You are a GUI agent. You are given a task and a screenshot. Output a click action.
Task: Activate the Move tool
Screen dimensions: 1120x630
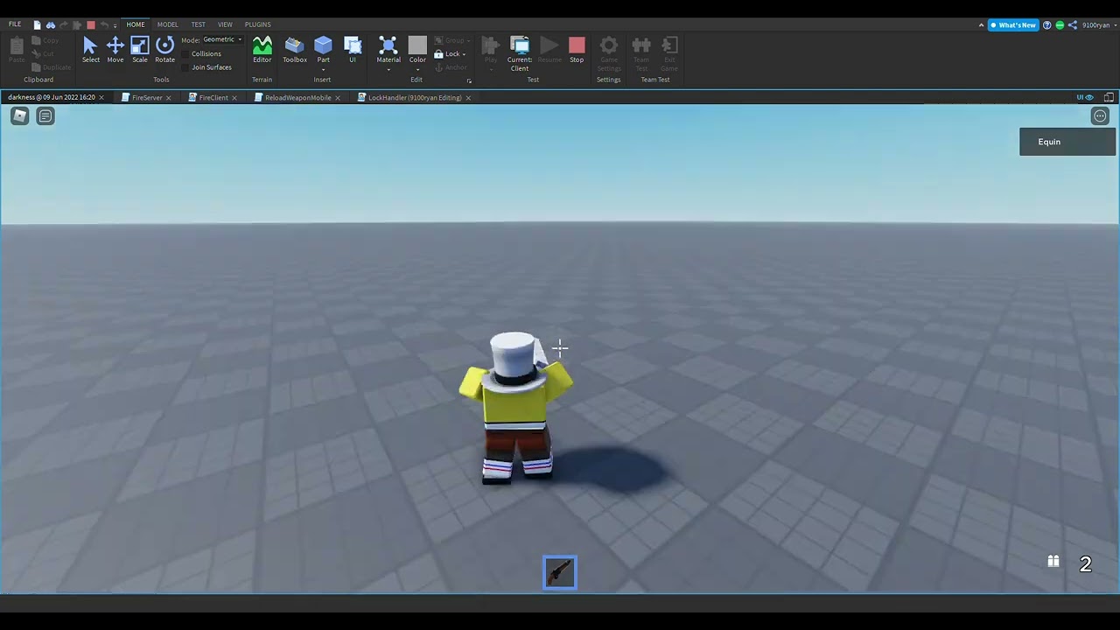coord(115,49)
